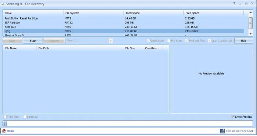257x136 pixels.
Task: Toggle the Scan Custom List checkbox
Action: click(x=209, y=41)
